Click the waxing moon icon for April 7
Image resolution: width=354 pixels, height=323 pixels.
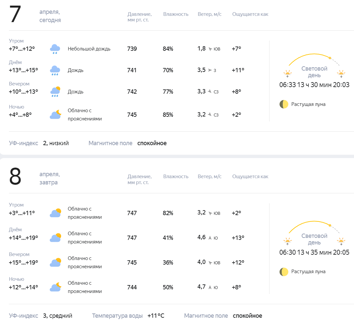pos(284,104)
